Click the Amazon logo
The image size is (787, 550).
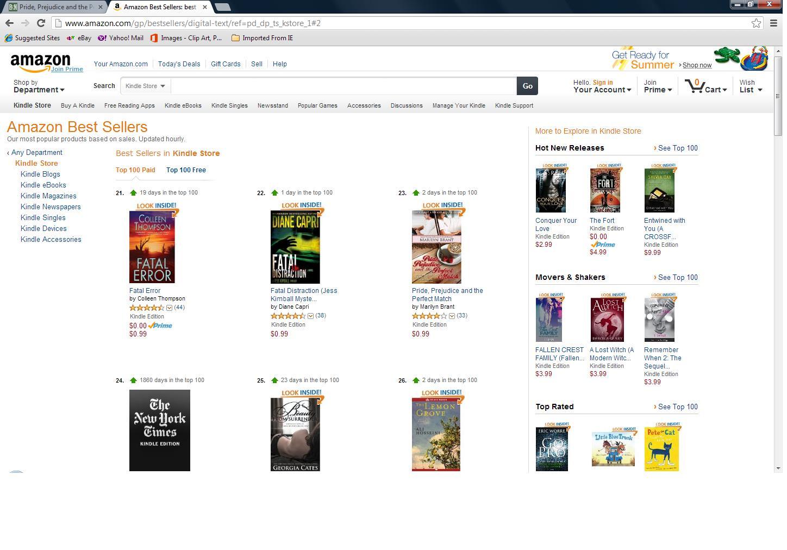click(x=41, y=62)
